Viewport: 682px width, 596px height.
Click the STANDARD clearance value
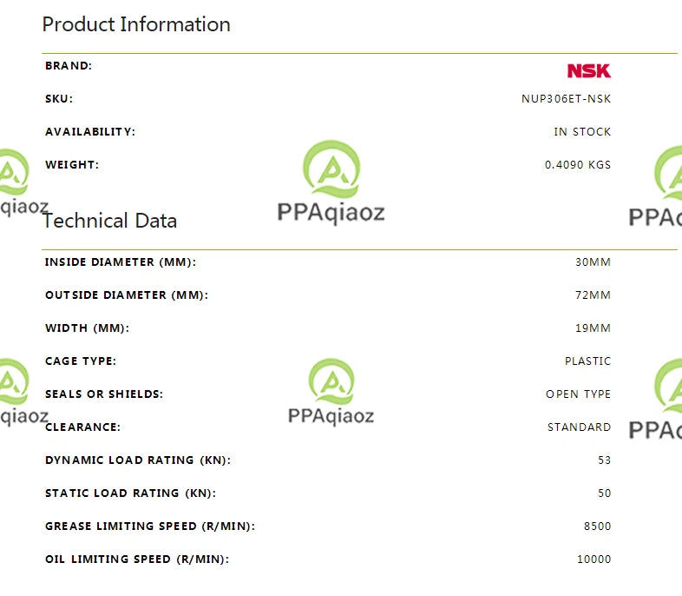pyautogui.click(x=579, y=427)
